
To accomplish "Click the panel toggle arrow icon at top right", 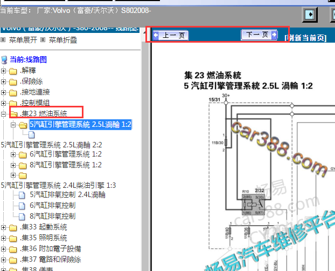I will pos(310,15).
